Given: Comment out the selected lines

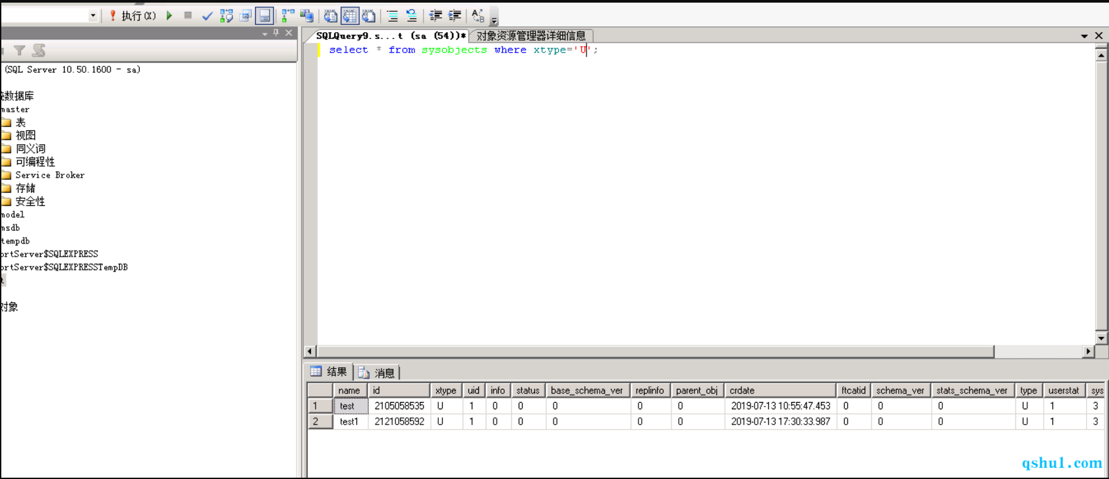Looking at the screenshot, I should 392,15.
